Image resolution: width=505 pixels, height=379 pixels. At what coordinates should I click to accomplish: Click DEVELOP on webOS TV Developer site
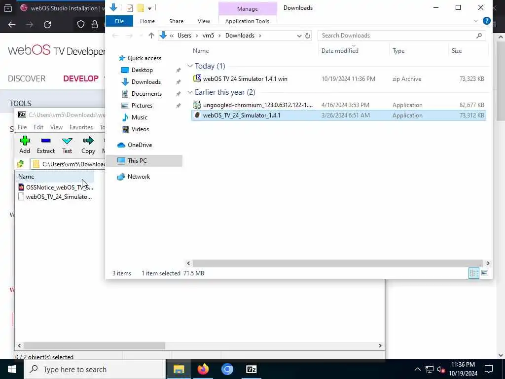tap(81, 78)
